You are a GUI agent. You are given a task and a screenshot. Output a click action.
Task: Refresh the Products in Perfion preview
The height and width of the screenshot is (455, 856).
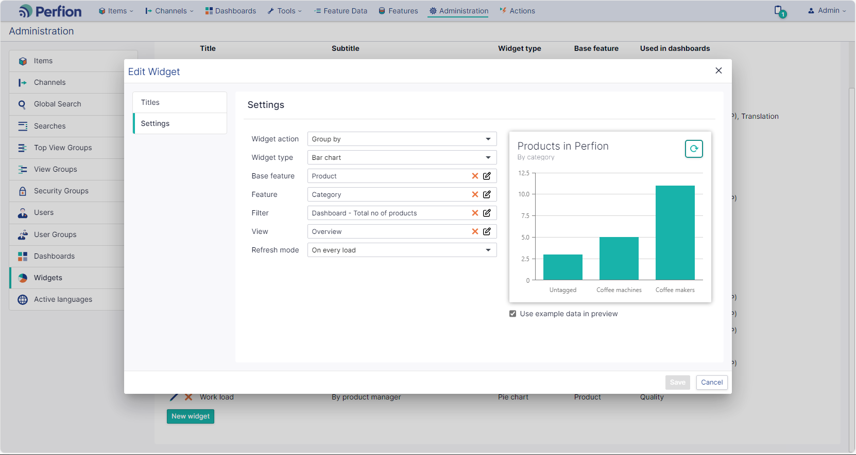[x=694, y=149]
